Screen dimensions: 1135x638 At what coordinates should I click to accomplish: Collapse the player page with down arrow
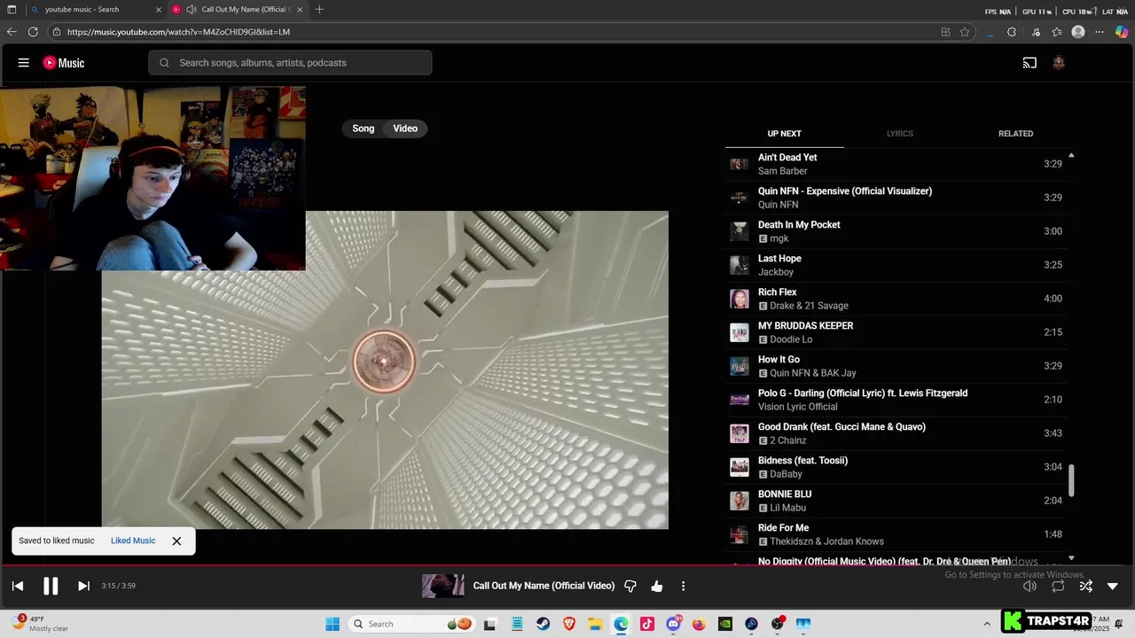[x=1113, y=586]
